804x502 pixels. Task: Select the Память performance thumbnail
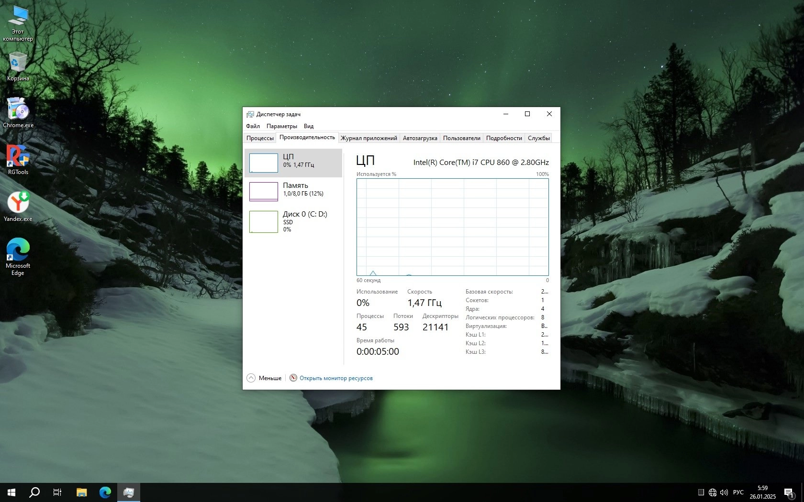(293, 192)
